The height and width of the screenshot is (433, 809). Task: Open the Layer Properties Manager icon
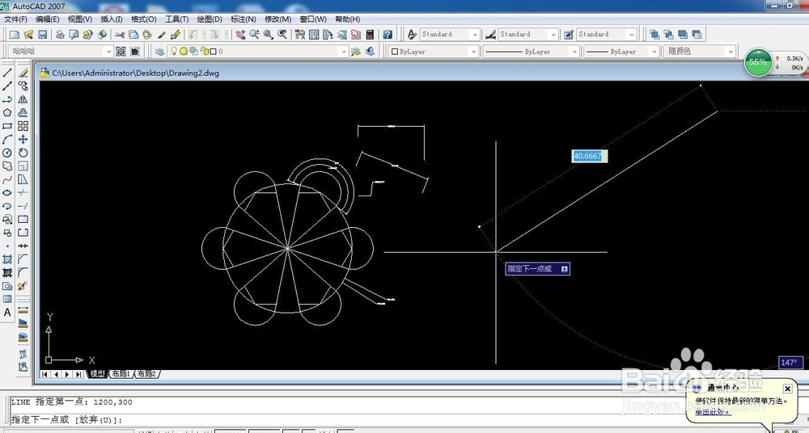click(159, 52)
